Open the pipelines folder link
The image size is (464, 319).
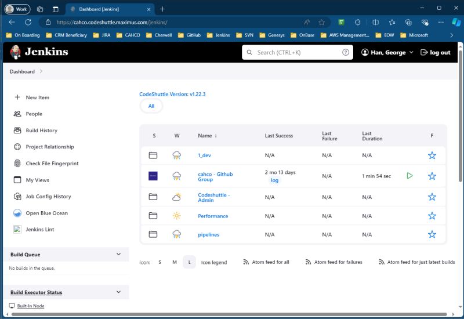tap(209, 235)
